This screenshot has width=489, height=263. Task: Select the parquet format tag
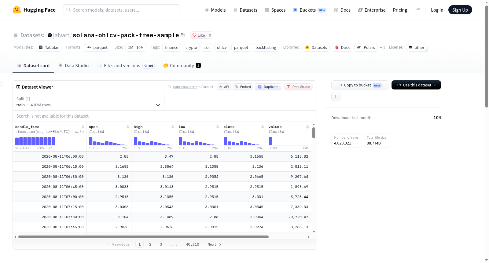pos(97,47)
